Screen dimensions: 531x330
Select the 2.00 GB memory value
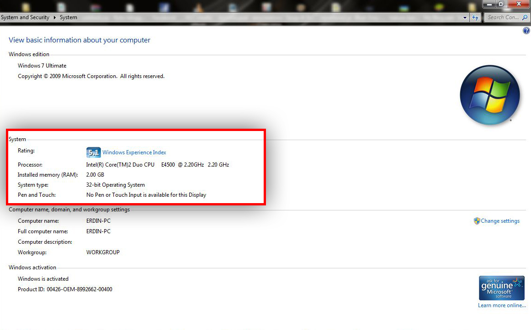tap(95, 175)
